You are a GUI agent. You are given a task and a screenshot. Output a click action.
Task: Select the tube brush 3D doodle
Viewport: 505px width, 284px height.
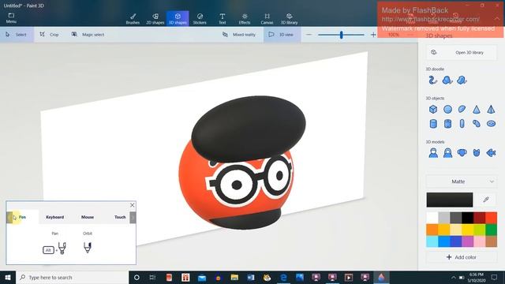[x=433, y=80]
